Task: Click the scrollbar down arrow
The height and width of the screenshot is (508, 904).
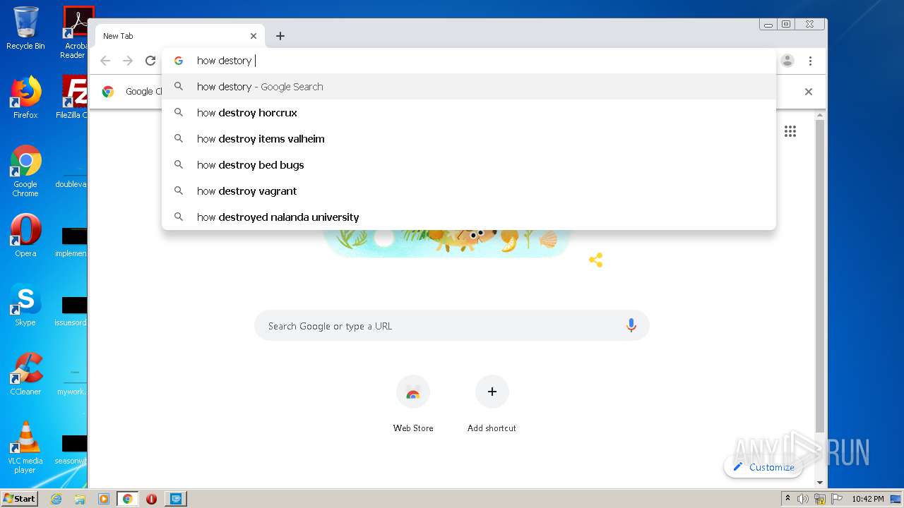Action: tap(820, 483)
